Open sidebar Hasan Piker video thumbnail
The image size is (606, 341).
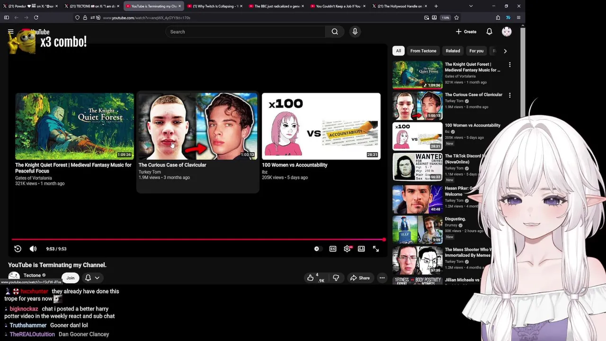[417, 199]
